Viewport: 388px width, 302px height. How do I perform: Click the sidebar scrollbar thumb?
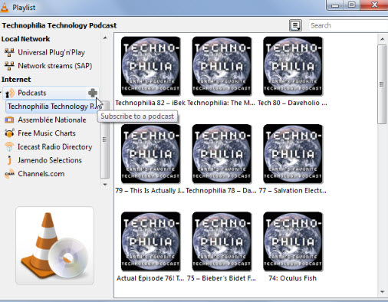coord(104,140)
